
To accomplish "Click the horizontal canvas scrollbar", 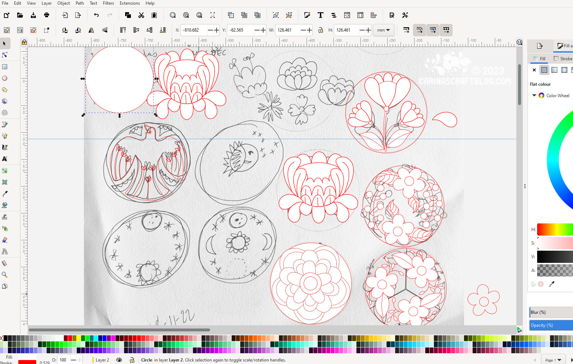I will (x=119, y=330).
